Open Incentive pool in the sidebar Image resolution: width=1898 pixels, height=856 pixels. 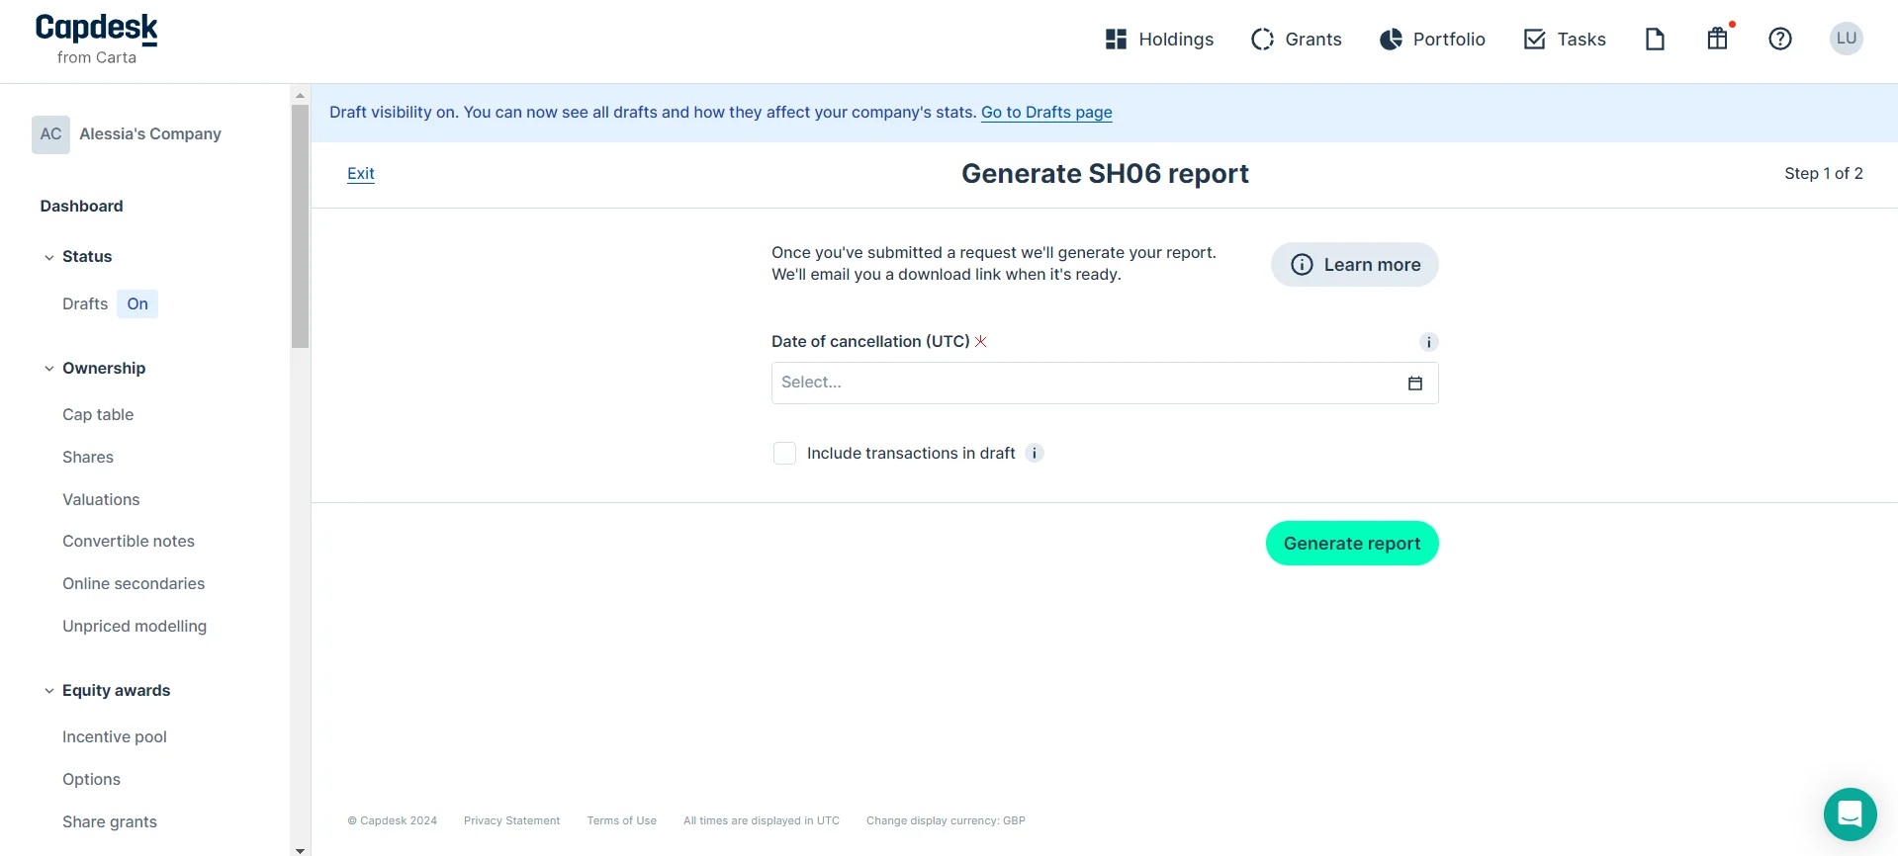point(115,737)
